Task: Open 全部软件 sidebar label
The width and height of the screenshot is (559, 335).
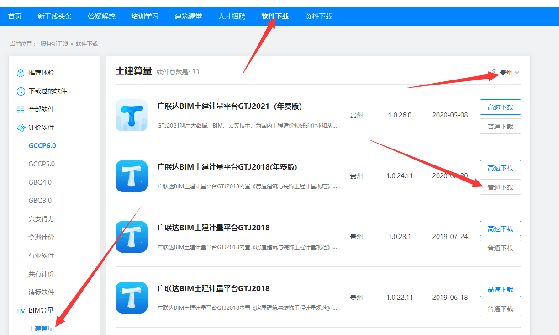Action: click(x=41, y=110)
